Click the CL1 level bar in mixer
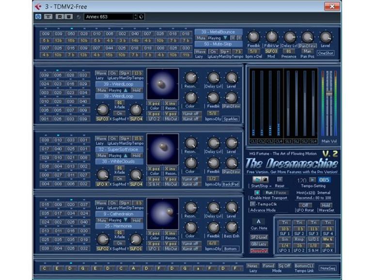The image size is (373, 280). [x=253, y=104]
